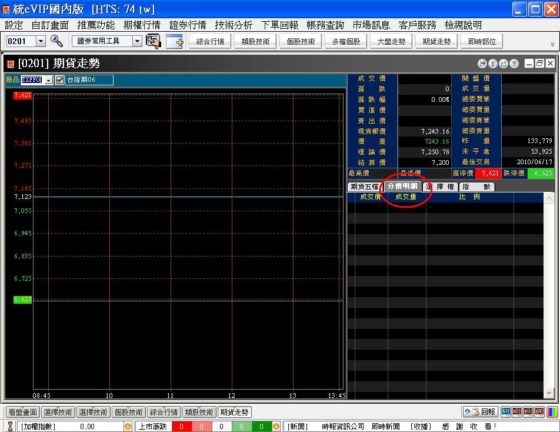
Task: Click the add new window icon
Action: (175, 41)
